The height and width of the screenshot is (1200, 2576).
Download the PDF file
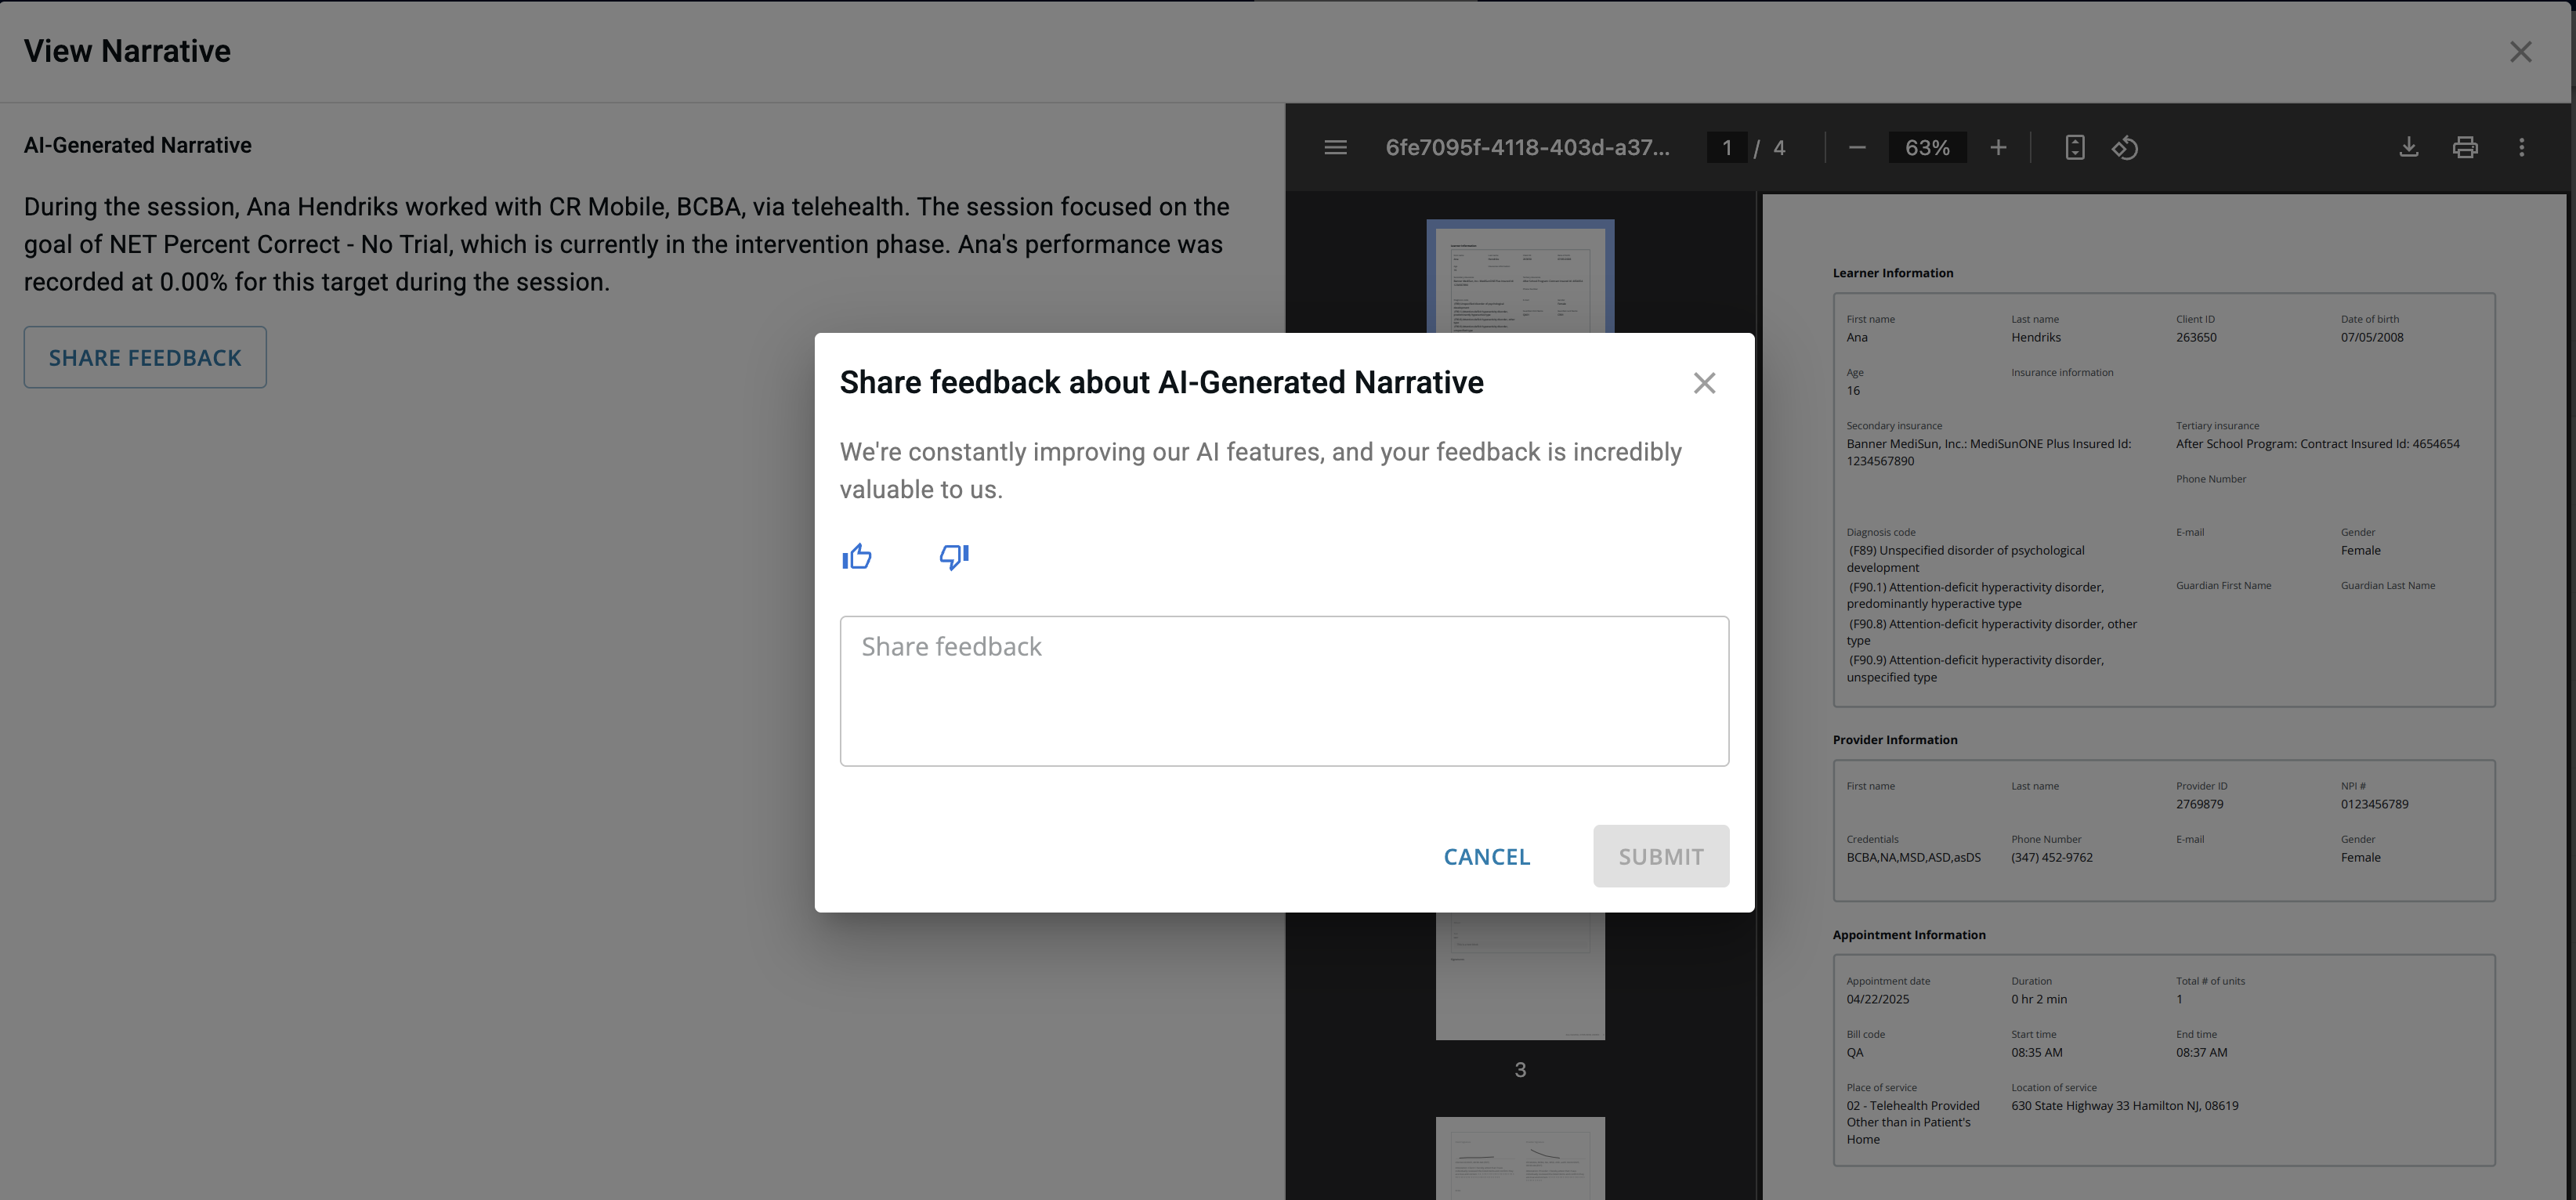2409,147
